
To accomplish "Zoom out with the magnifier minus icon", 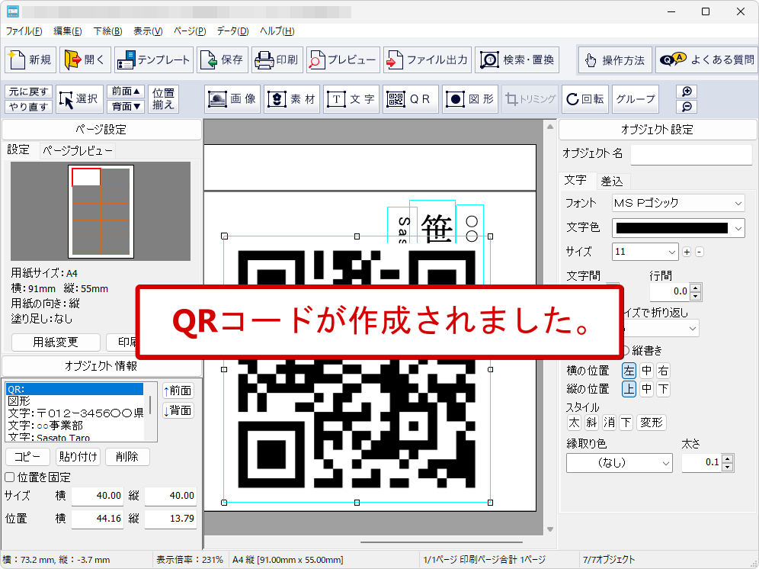I will point(687,107).
